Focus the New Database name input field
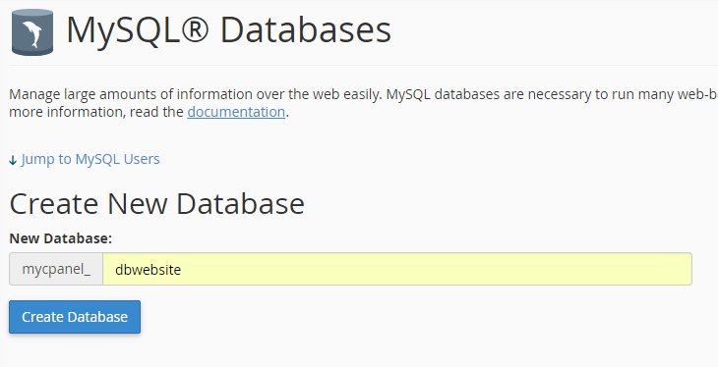 click(x=397, y=269)
